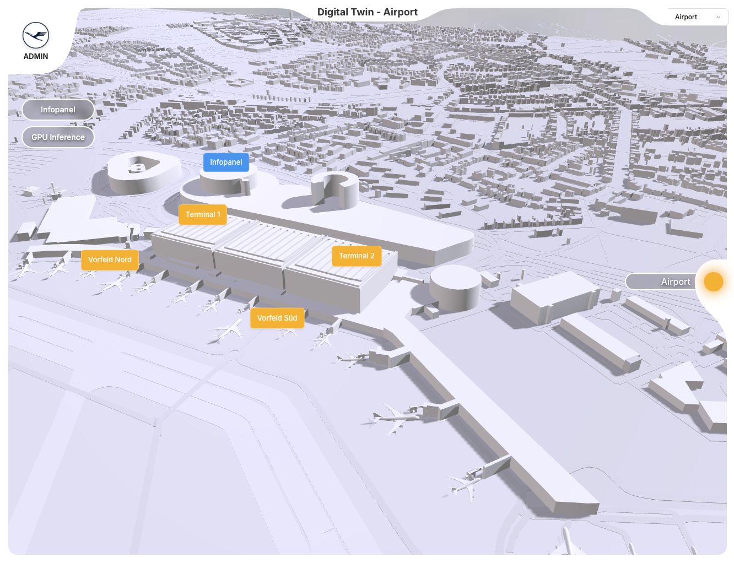Open the Vorfeld Nord label
Image resolution: width=734 pixels, height=563 pixels.
coord(110,260)
